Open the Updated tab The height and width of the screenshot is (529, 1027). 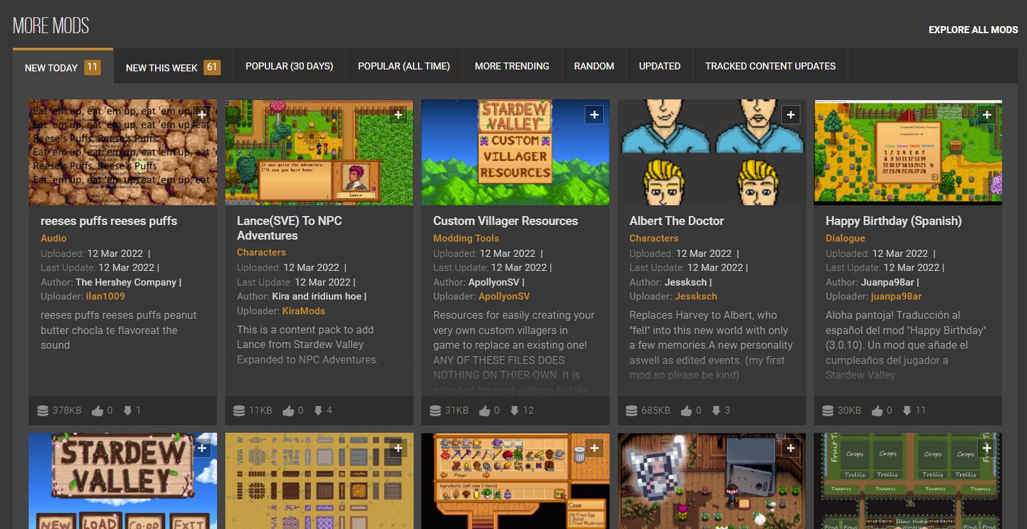pos(660,66)
